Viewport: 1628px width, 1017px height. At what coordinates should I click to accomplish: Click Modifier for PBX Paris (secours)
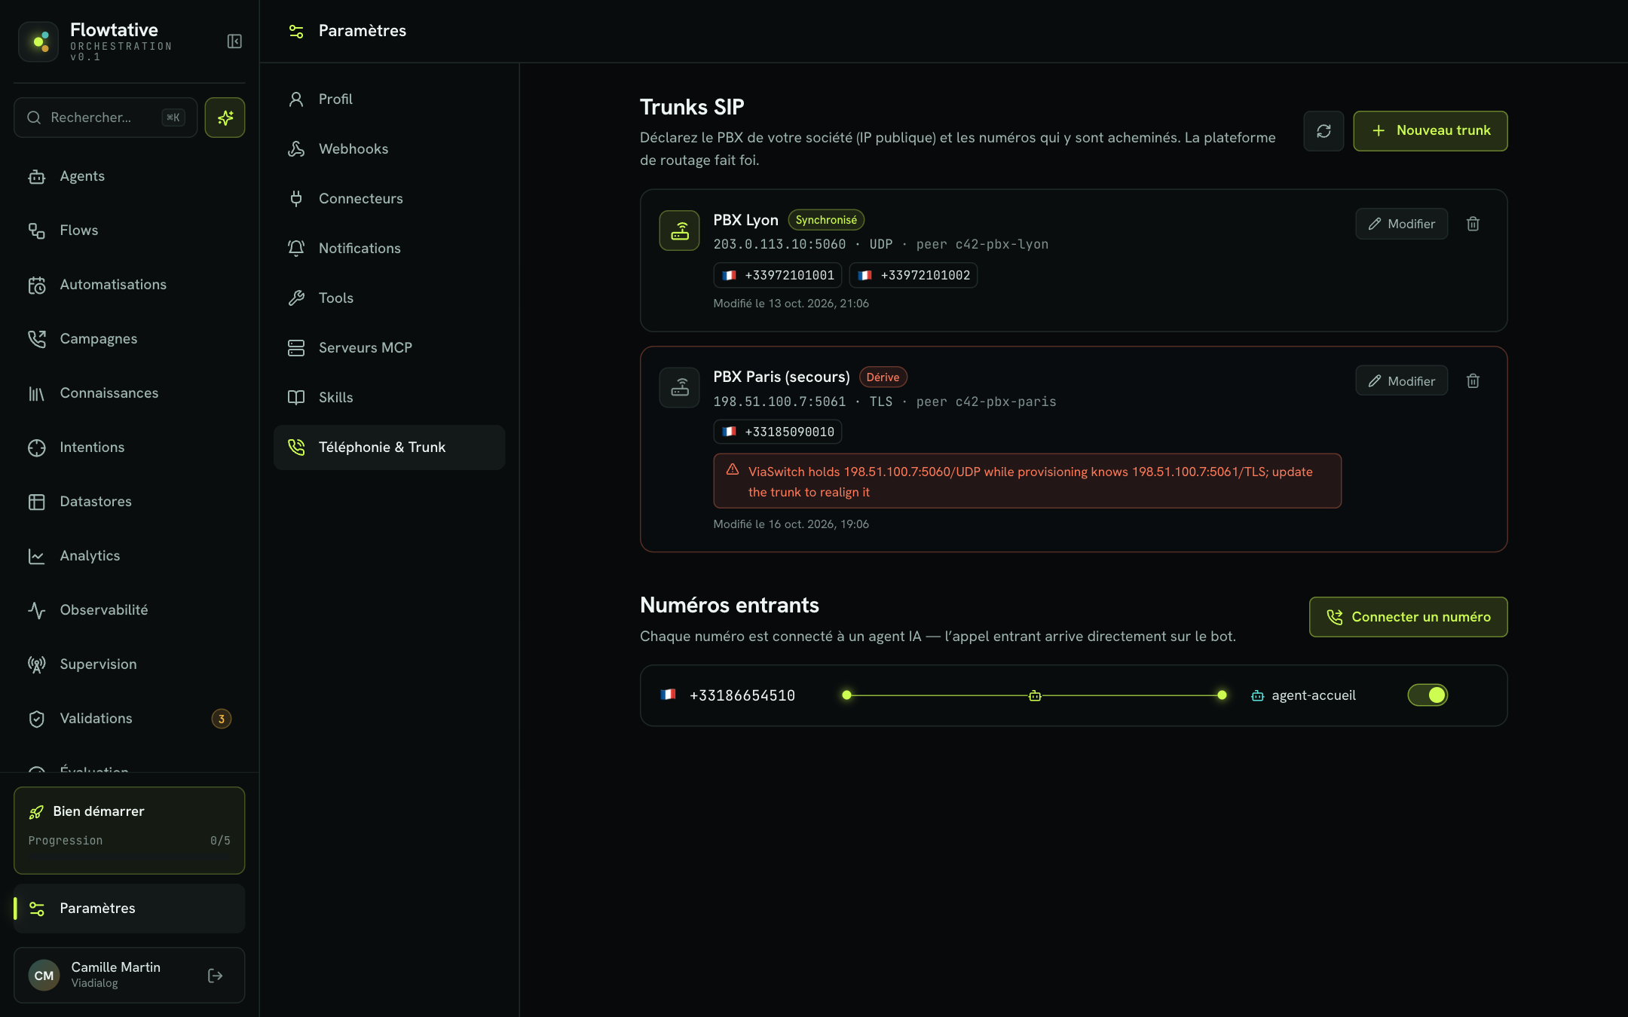click(1401, 381)
